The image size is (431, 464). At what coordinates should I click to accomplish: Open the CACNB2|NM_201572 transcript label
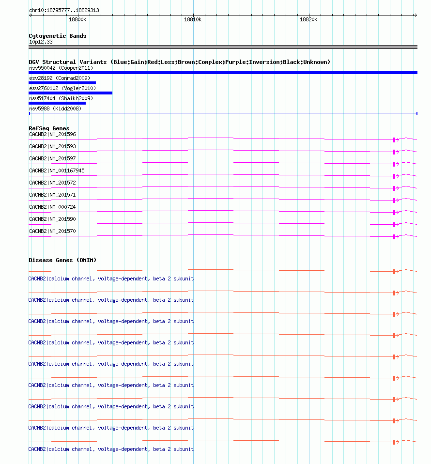(52, 183)
